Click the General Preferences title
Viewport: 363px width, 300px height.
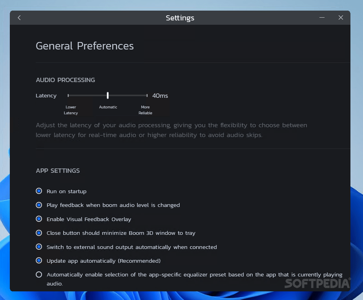[85, 46]
